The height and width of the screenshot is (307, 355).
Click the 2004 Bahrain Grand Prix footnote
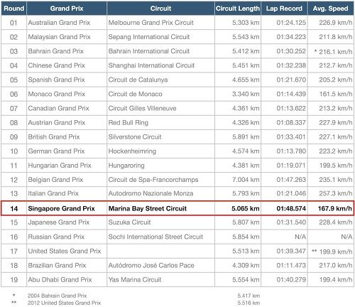(57, 296)
